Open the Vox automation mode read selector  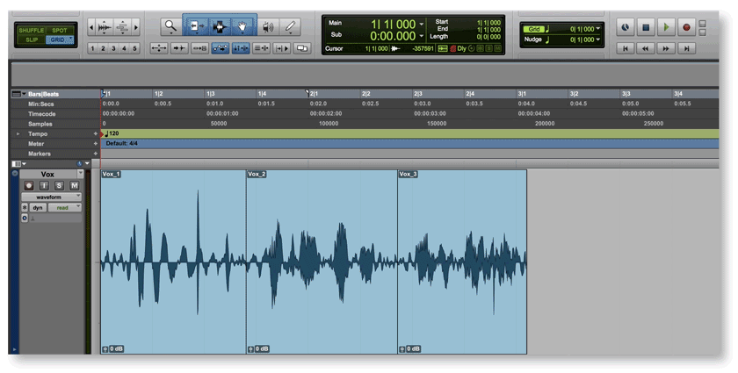[x=64, y=207]
